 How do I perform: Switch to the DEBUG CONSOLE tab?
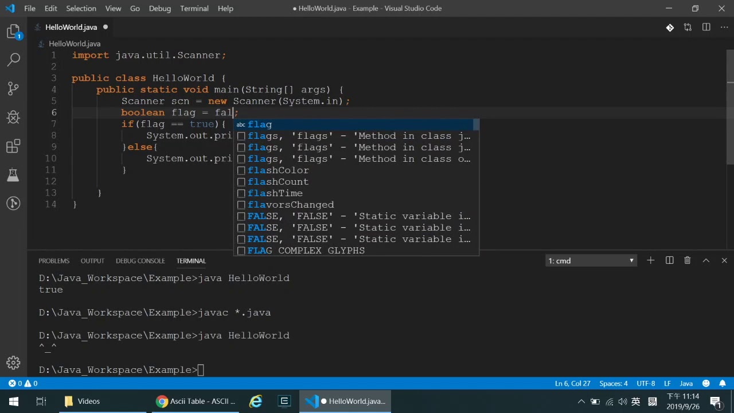point(140,261)
